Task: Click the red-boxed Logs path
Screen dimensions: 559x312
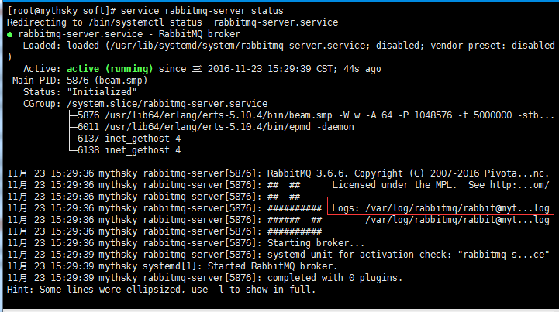Action: pos(440,208)
